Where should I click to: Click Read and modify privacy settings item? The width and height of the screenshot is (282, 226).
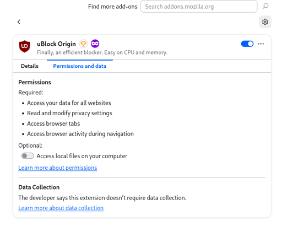click(69, 113)
